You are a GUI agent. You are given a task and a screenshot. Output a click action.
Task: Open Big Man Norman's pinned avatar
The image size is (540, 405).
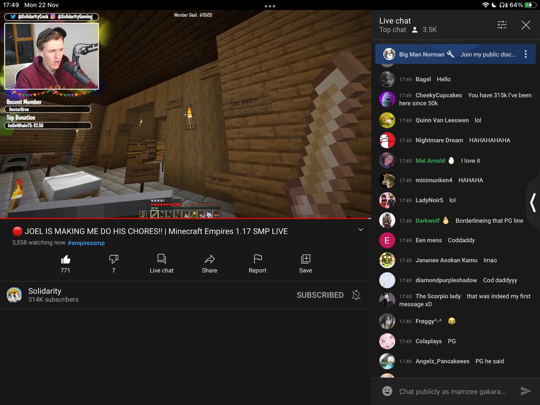(x=389, y=54)
